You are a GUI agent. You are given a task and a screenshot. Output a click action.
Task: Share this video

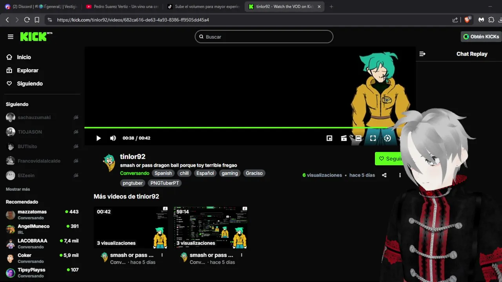pos(384,175)
